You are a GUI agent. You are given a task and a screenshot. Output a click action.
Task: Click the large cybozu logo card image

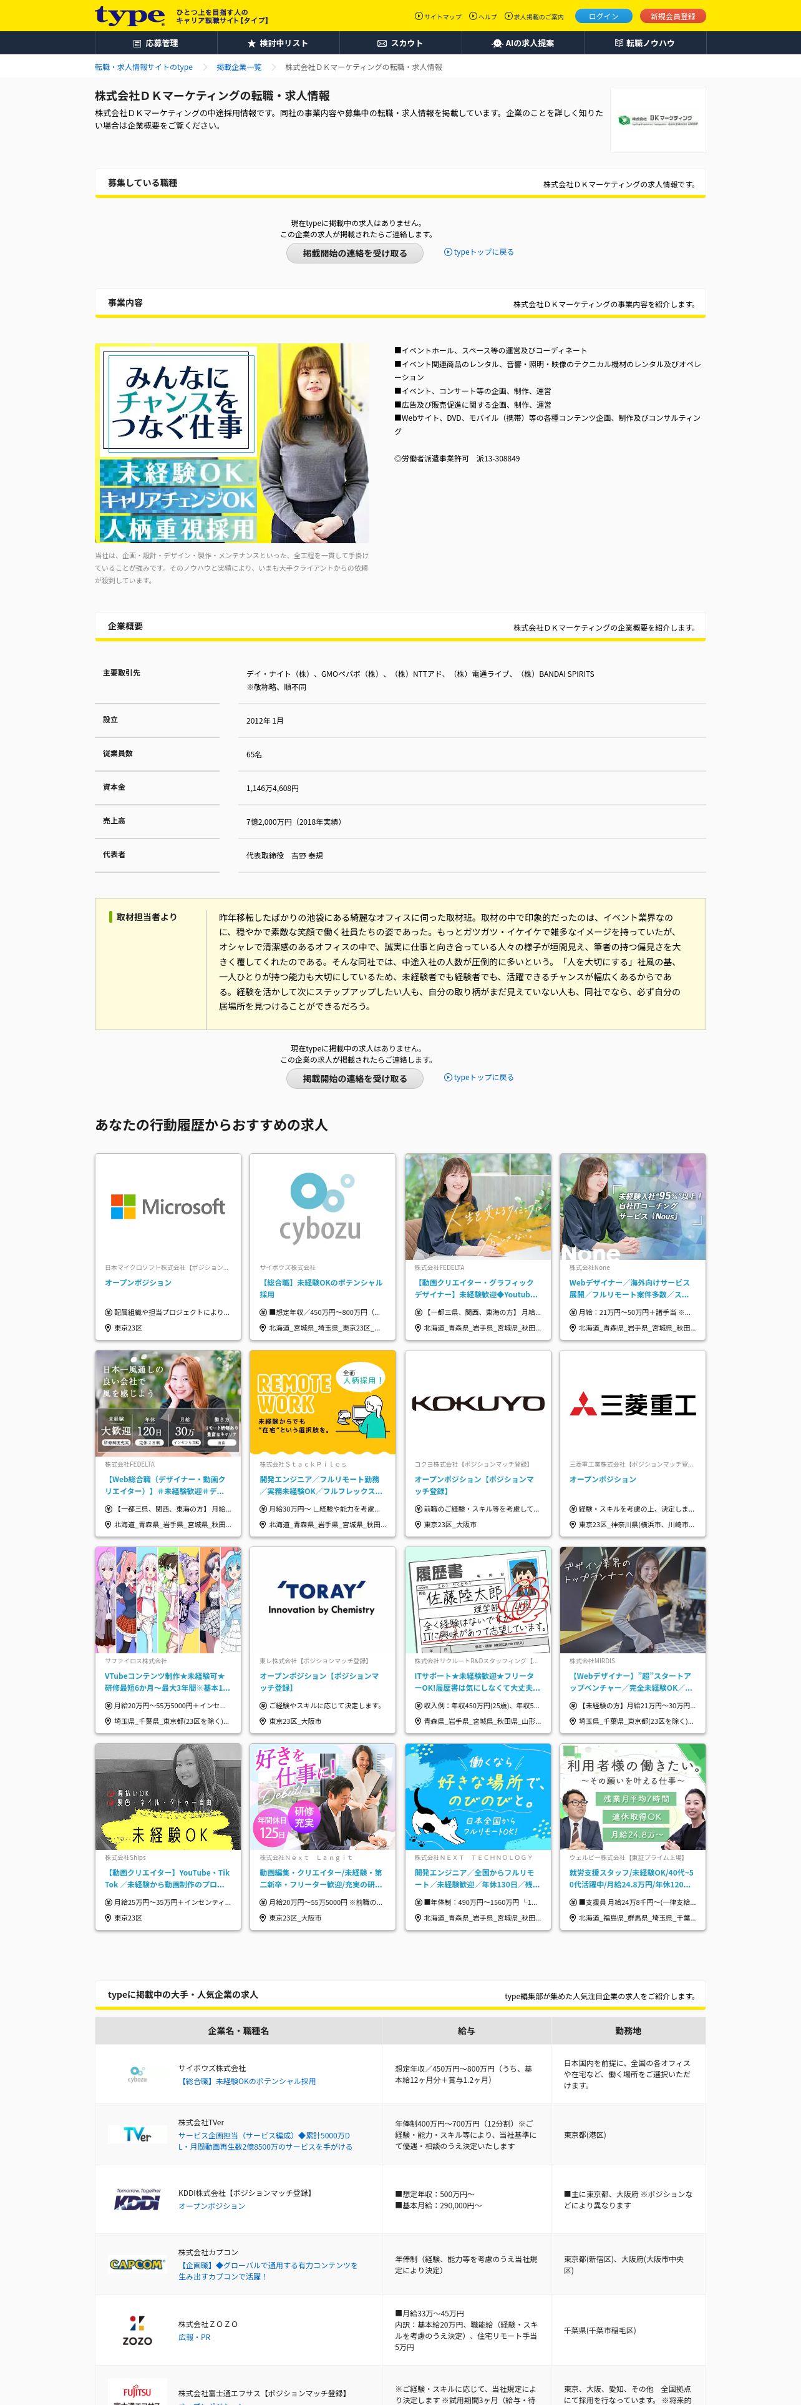coord(323,1206)
